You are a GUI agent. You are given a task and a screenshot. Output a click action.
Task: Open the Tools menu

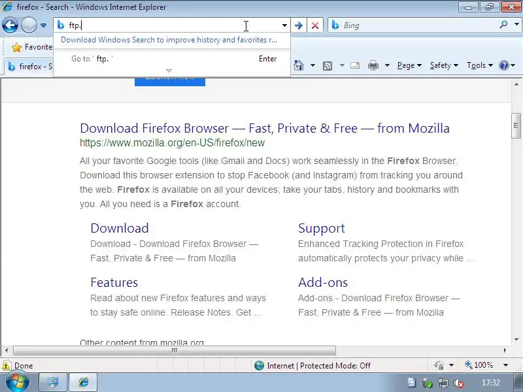[480, 65]
